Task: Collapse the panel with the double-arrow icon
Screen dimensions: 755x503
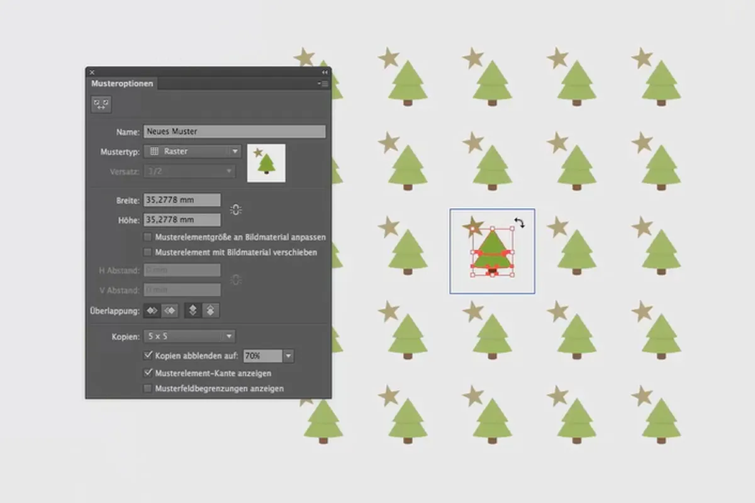Action: (x=325, y=72)
